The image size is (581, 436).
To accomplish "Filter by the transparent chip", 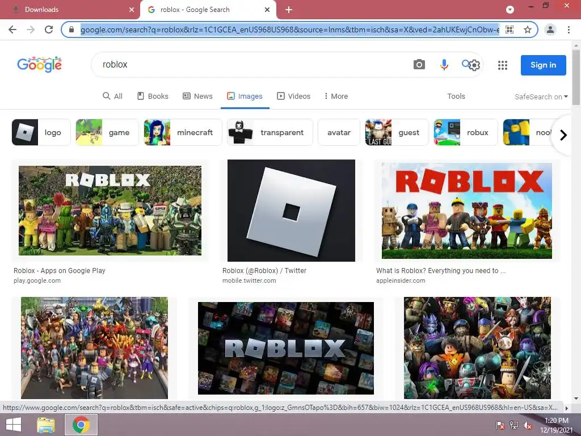I will 270,132.
